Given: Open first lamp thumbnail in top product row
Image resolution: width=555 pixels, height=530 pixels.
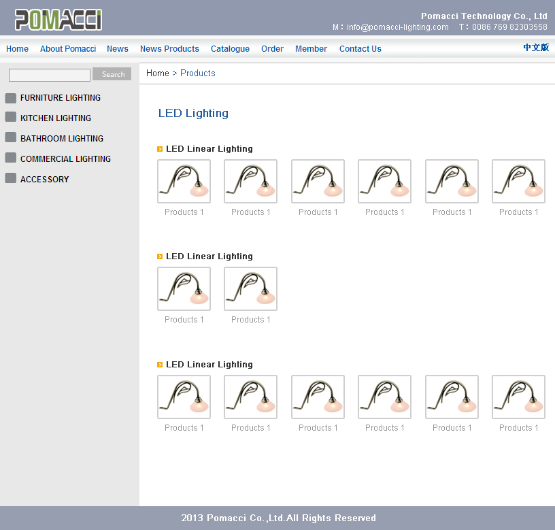Looking at the screenshot, I should pyautogui.click(x=184, y=182).
